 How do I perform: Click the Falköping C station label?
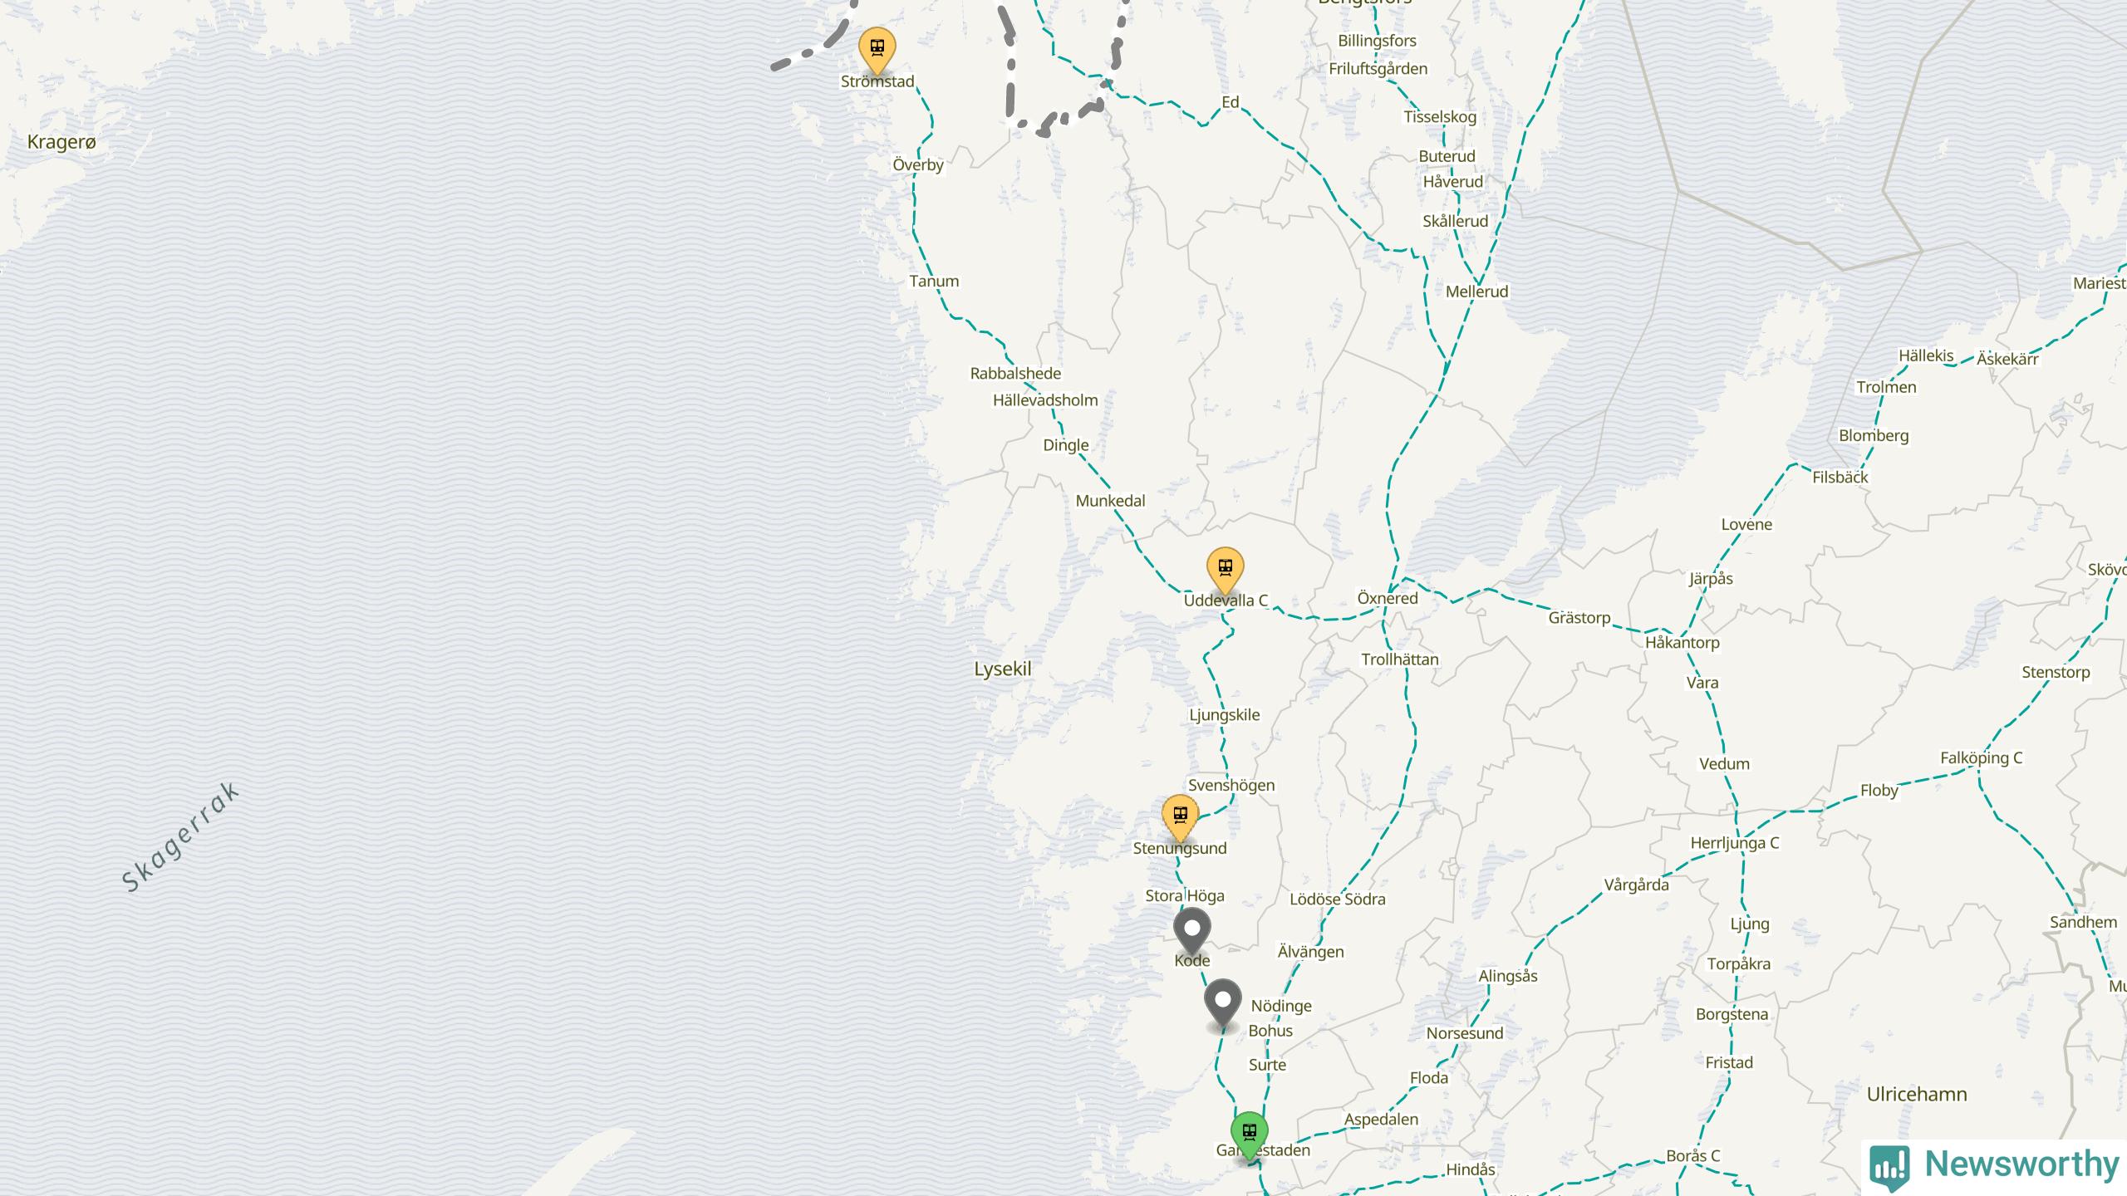coord(1981,758)
